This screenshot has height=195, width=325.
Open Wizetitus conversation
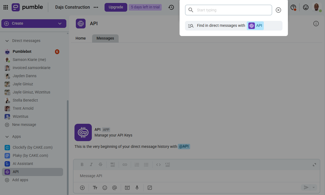click(x=33, y=116)
